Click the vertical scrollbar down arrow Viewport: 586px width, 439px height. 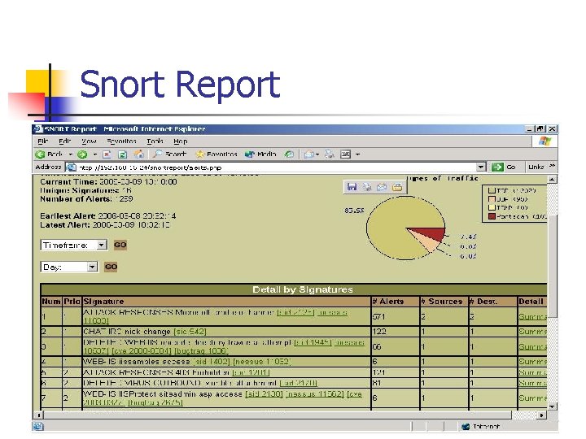pyautogui.click(x=553, y=406)
